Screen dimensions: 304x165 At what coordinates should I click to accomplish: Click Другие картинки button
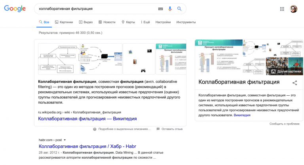(286, 71)
